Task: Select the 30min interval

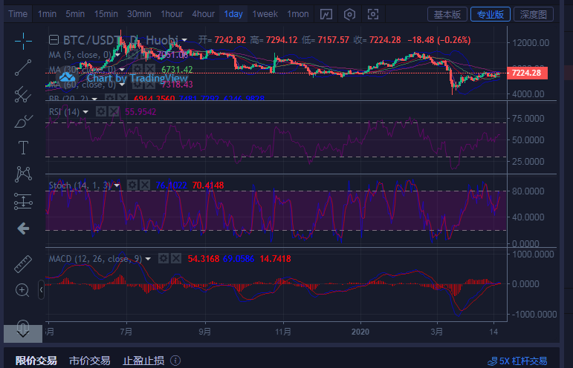Action: tap(139, 14)
